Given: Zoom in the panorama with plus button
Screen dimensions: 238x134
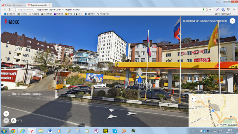Looking at the screenshot, I should click(x=6, y=114).
